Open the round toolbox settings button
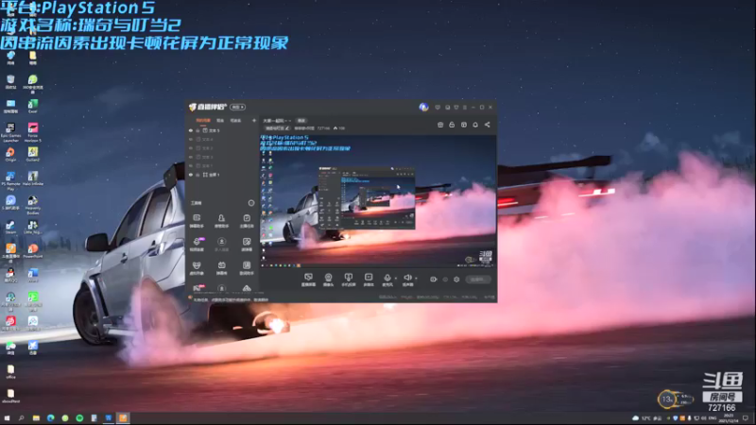Image resolution: width=756 pixels, height=425 pixels. tap(251, 203)
